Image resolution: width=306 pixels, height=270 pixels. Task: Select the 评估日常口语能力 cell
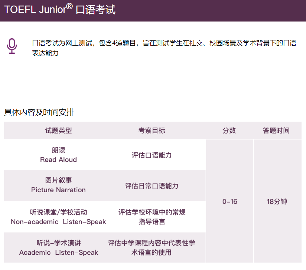click(152, 186)
